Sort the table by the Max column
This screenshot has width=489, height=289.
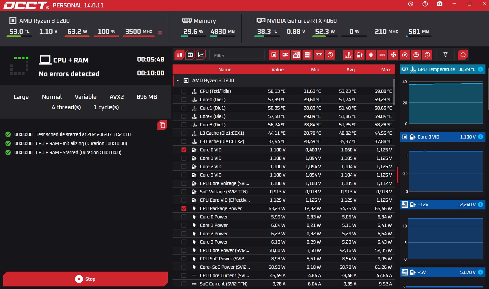click(x=386, y=70)
